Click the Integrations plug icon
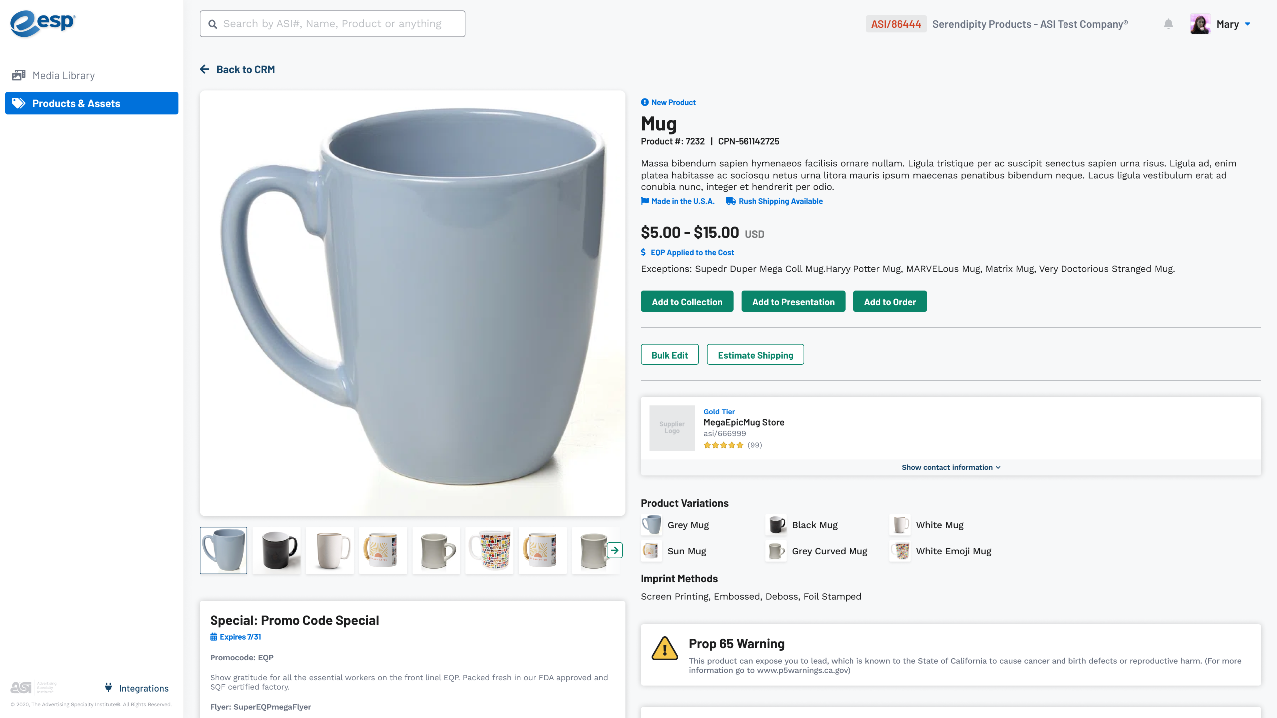The width and height of the screenshot is (1277, 718). coord(108,688)
